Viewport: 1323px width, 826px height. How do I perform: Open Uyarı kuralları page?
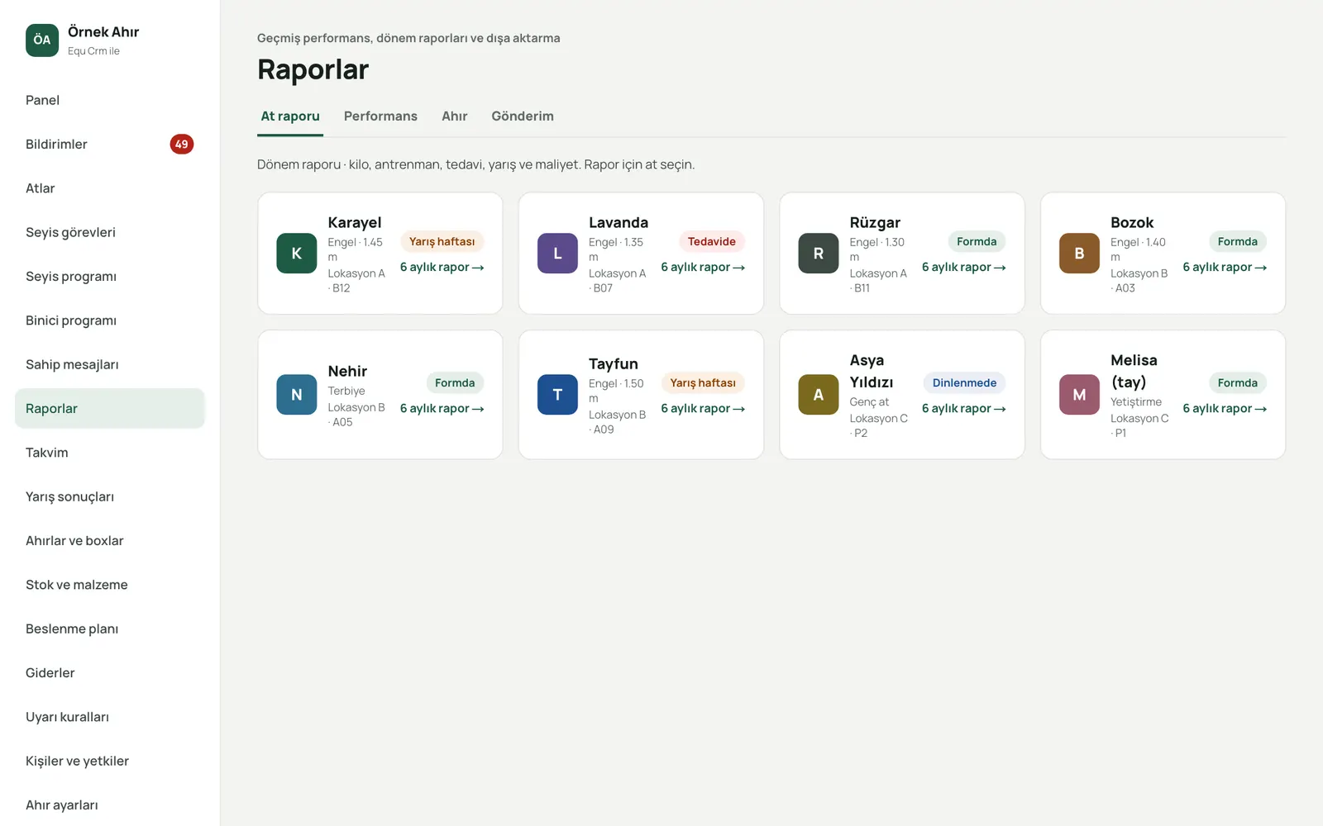coord(109,717)
